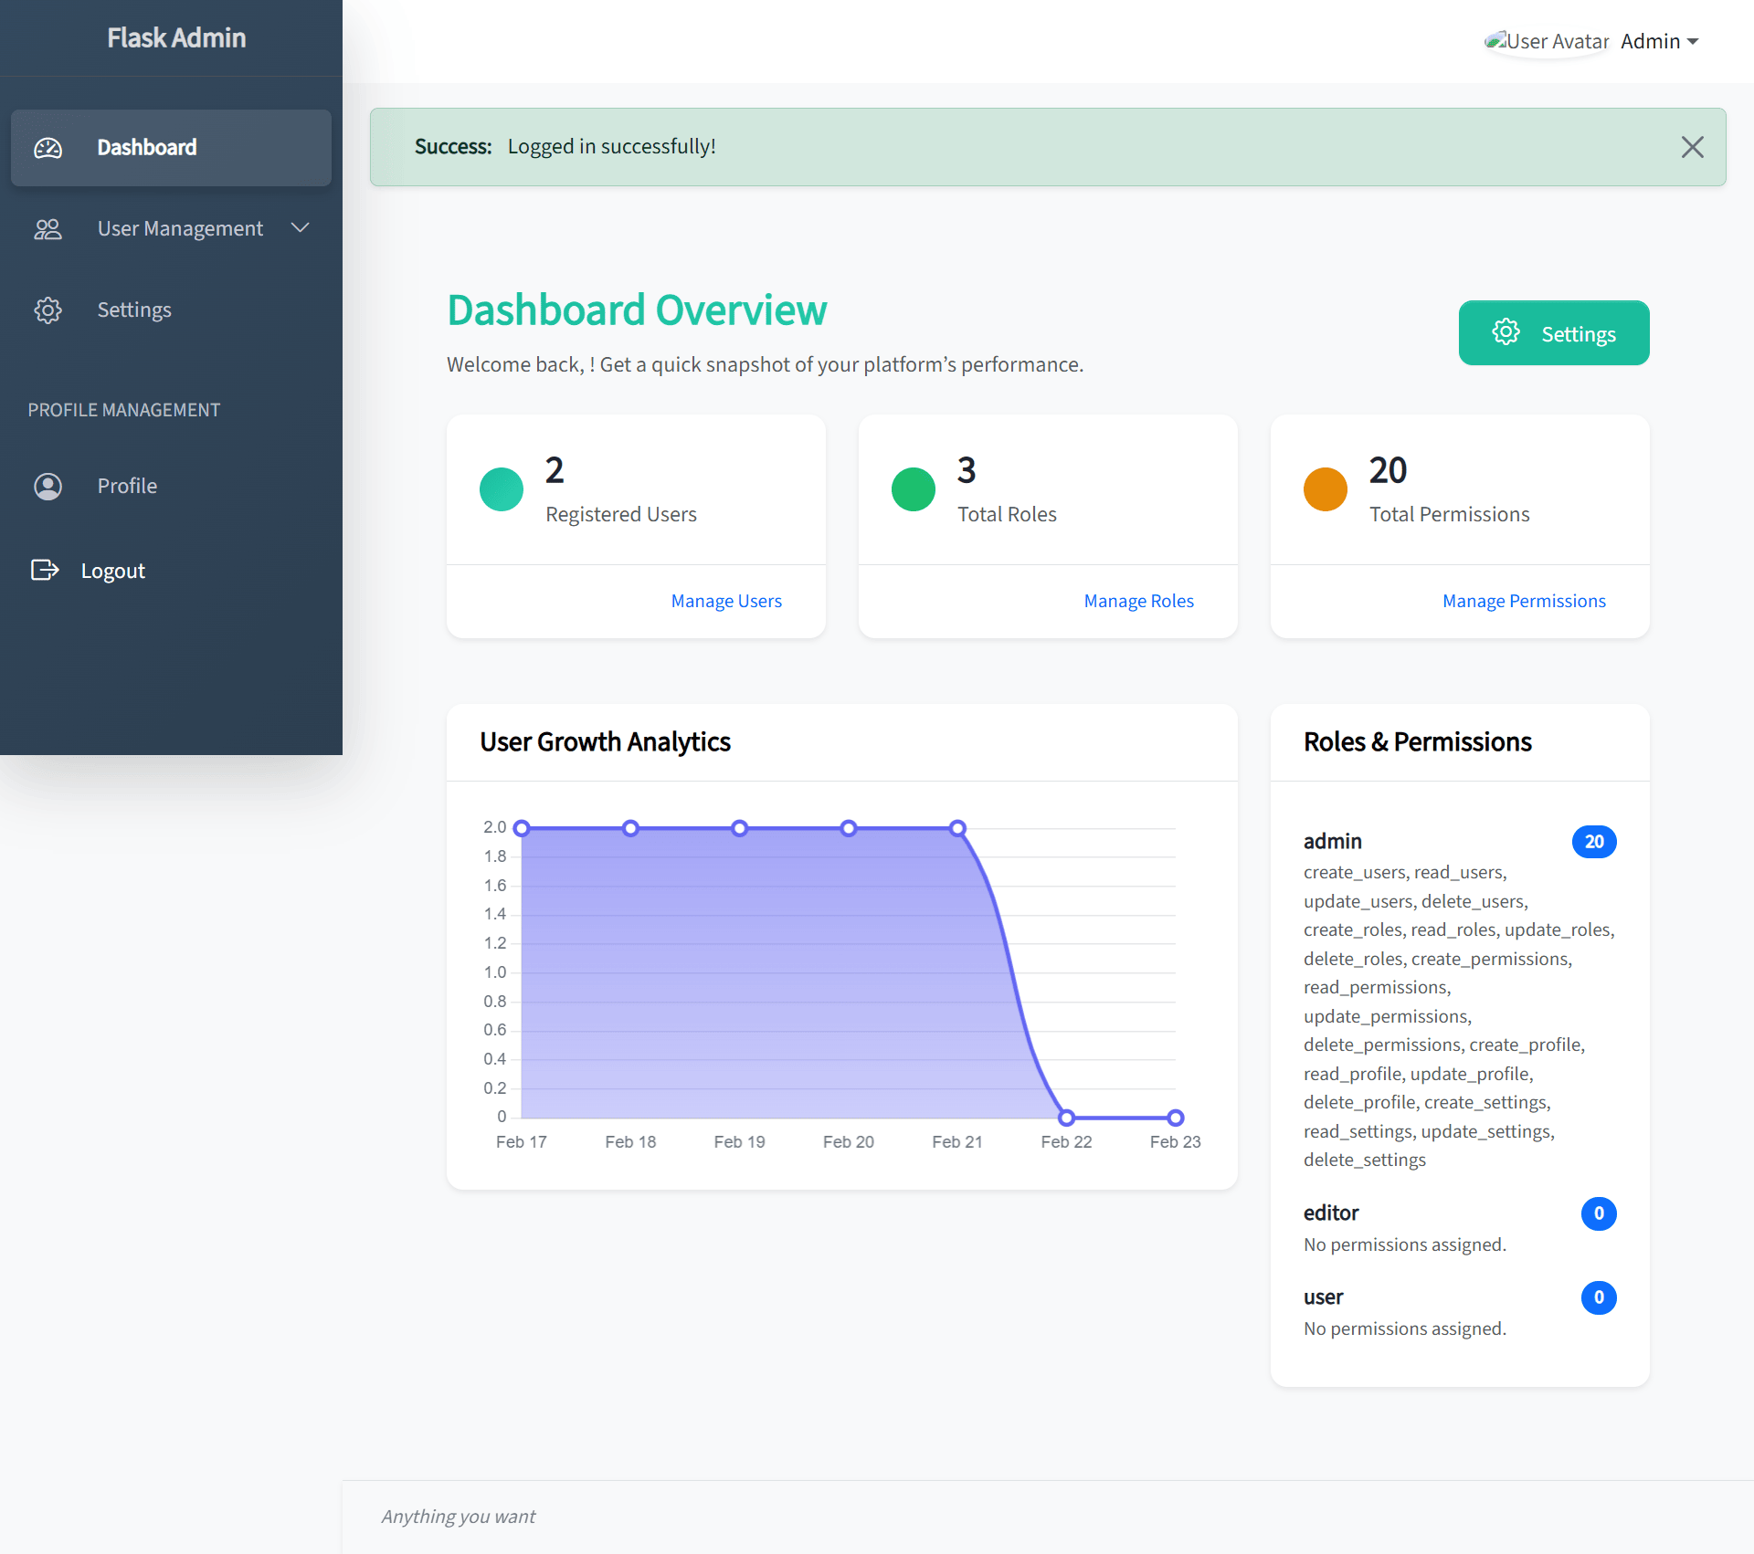Screen dimensions: 1754x1554
Task: Click the orange Total Permissions circle
Action: point(1326,489)
